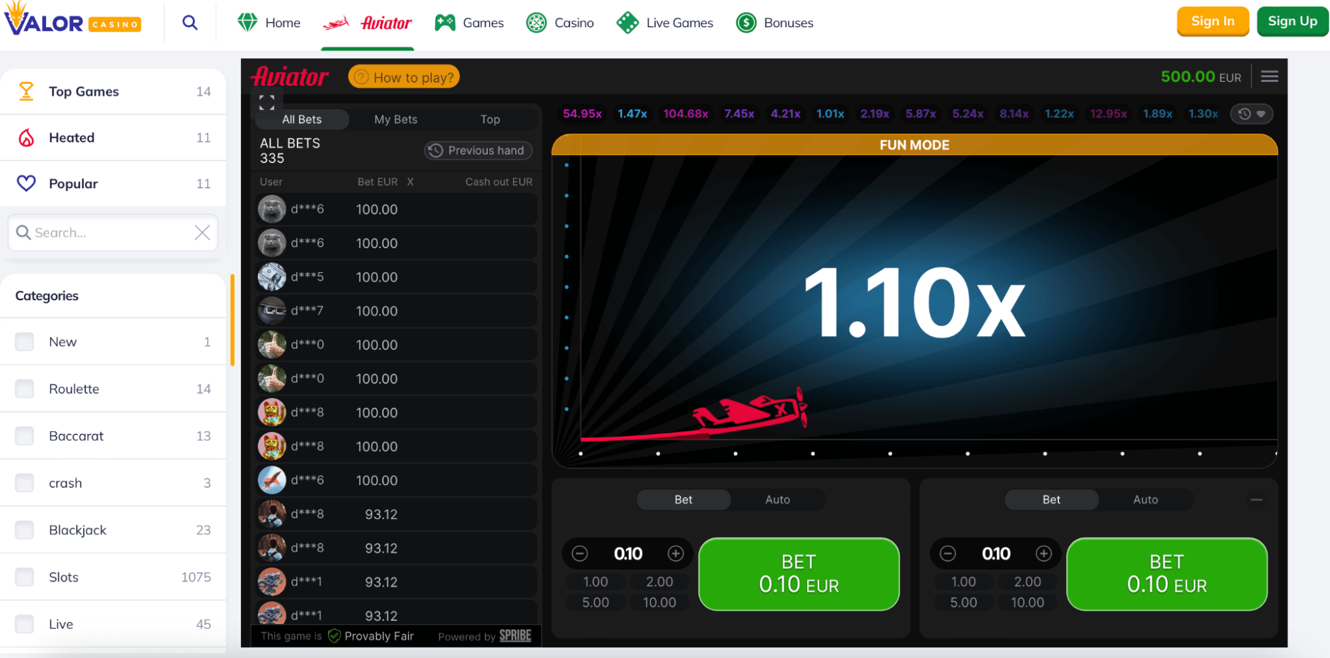Open the search magnifier in header
Viewport: 1330px width, 658px height.
190,23
